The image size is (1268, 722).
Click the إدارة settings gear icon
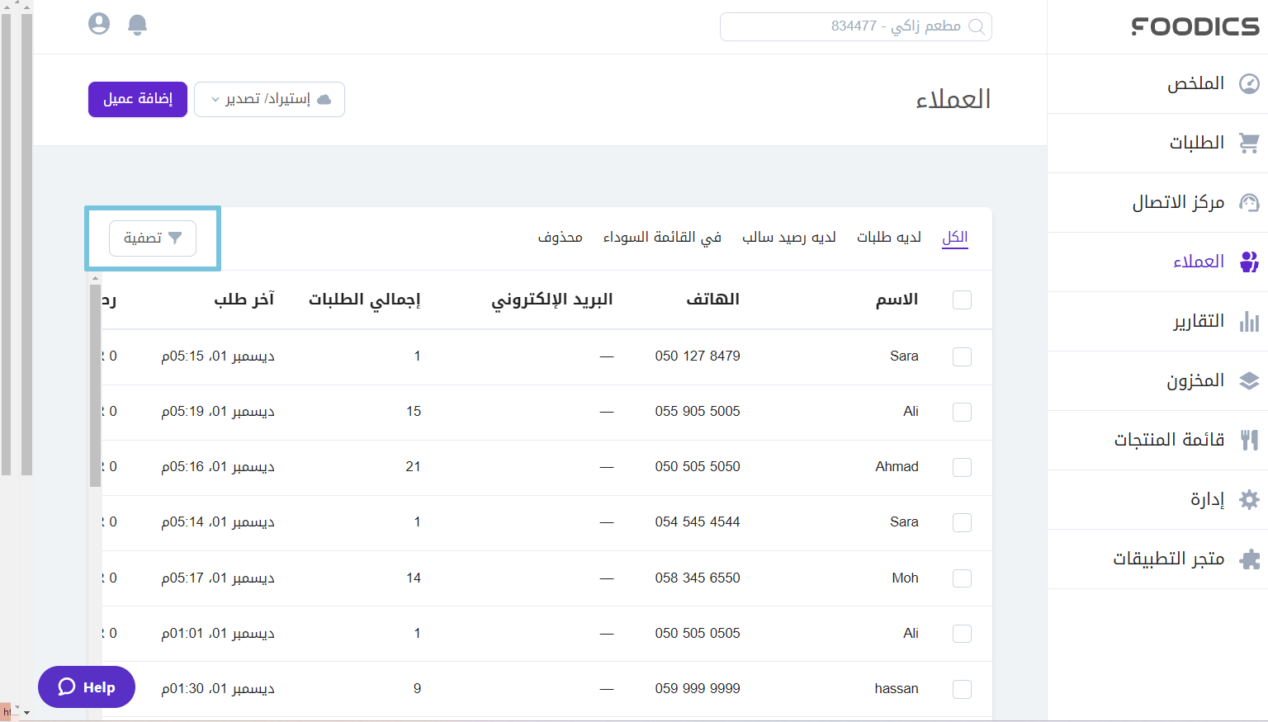[x=1249, y=499]
